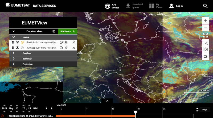Increase the day 20 with up arrow
This screenshot has width=213, height=118.
point(17,105)
